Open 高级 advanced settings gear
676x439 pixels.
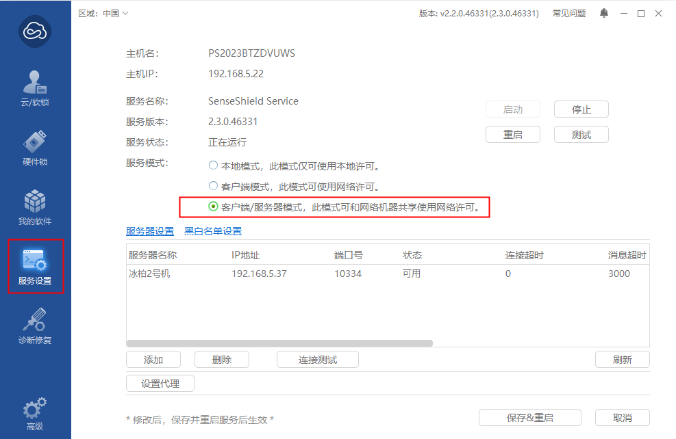pyautogui.click(x=35, y=413)
